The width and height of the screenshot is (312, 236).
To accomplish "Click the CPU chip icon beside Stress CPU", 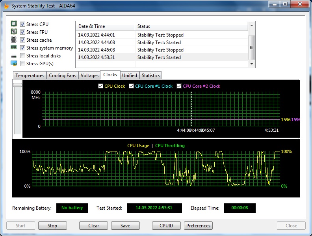I will pos(14,24).
